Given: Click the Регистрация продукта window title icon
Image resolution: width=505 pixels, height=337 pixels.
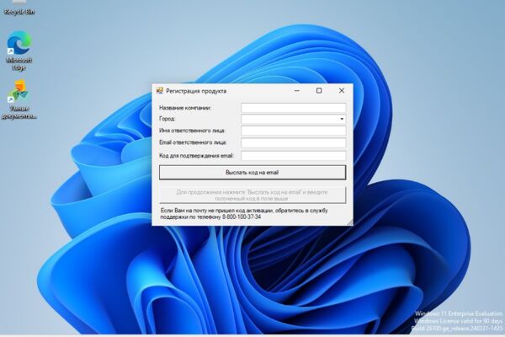Looking at the screenshot, I should (159, 91).
